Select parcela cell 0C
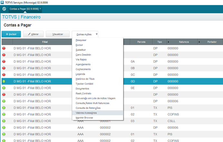Screen dimensions: 223x142 coord(133,75)
